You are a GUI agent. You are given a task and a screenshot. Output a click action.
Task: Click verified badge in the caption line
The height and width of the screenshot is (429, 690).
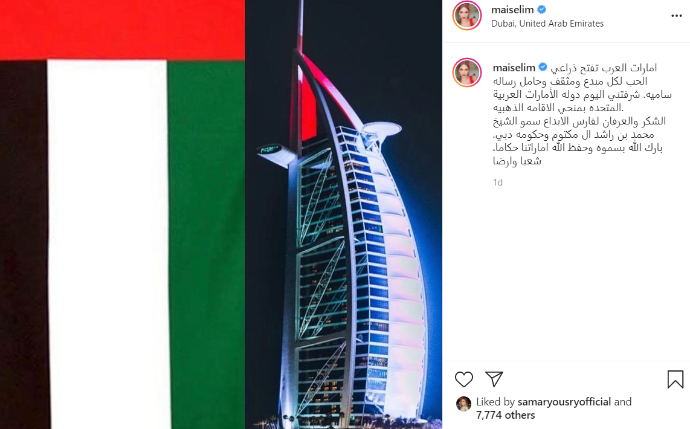pyautogui.click(x=543, y=67)
